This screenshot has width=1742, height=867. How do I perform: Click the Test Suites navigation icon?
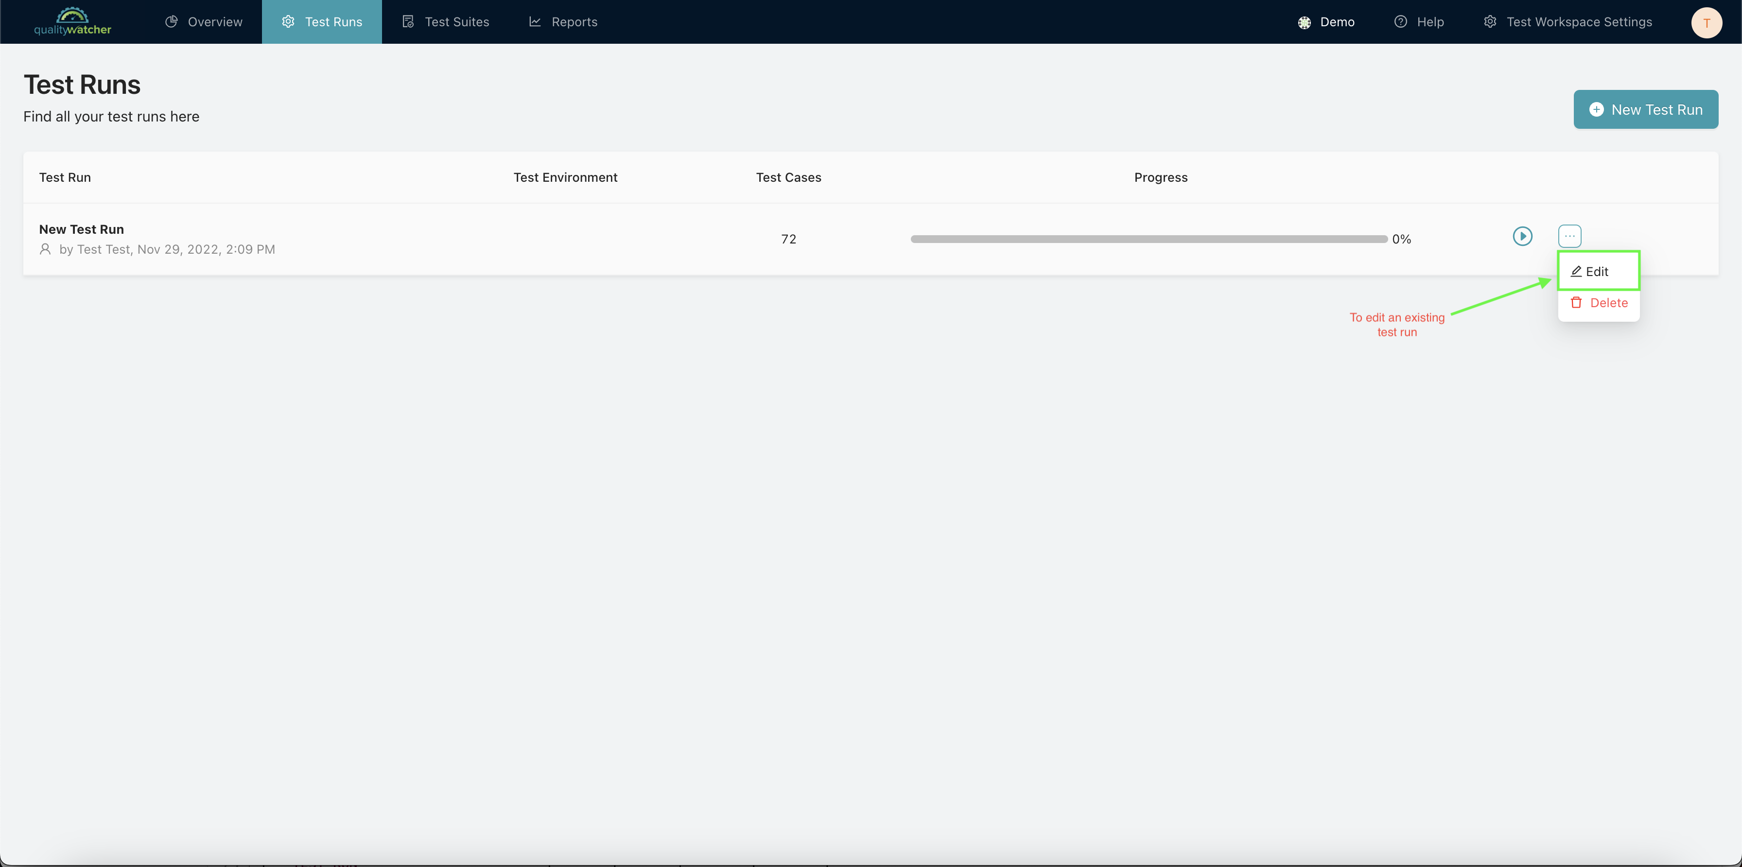(407, 21)
